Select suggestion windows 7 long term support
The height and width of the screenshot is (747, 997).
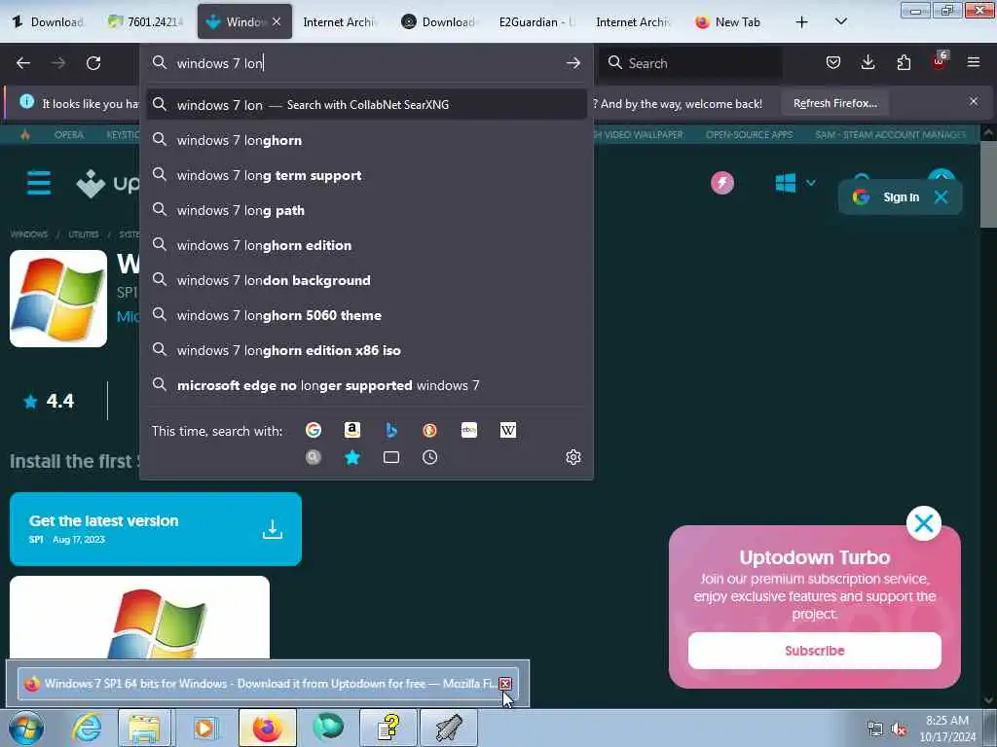point(366,175)
